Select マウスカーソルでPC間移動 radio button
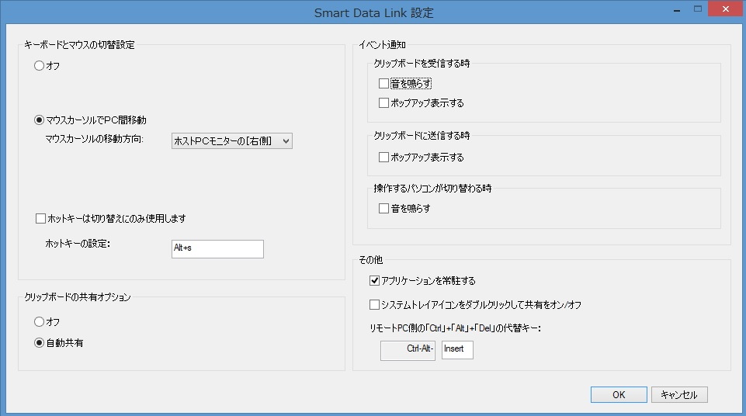 40,120
